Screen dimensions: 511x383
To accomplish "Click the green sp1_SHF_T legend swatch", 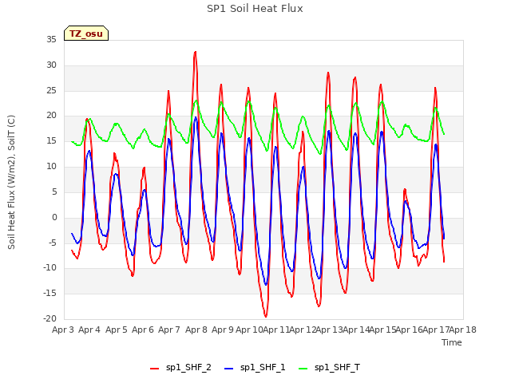I will pos(303,369).
